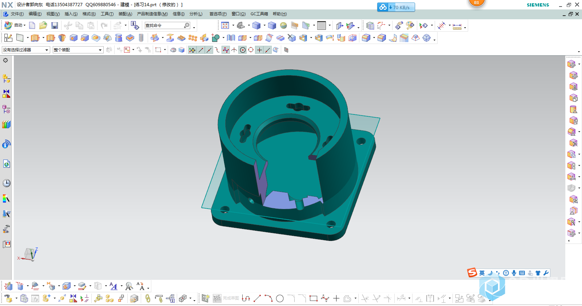Viewport: 582px width, 306px height.
Task: Click the sketch Circle icon in bottom toolbar
Action: (x=280, y=298)
